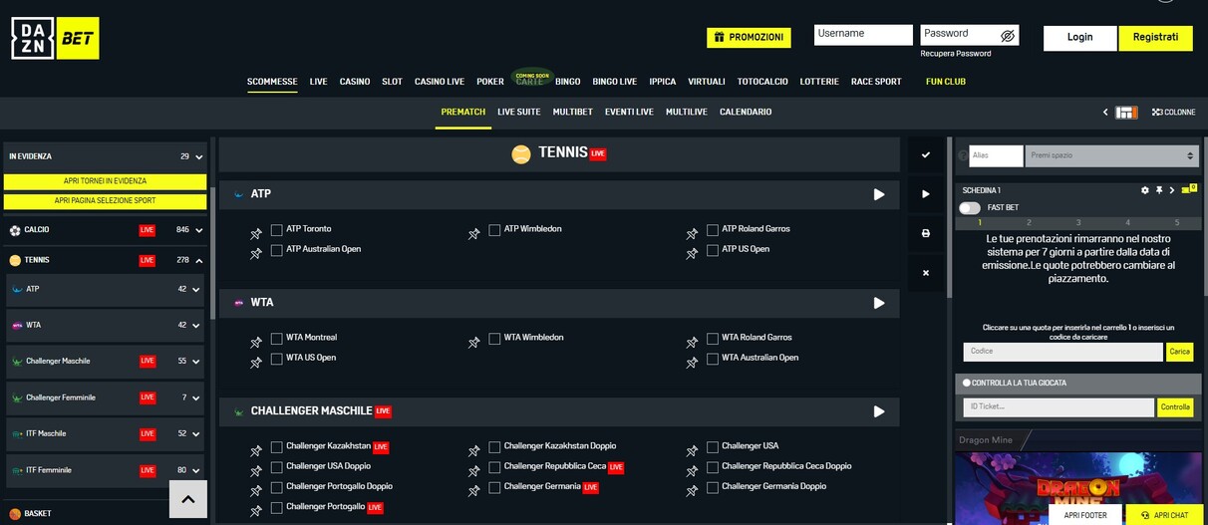Click the Calcio soccer ball icon

point(15,230)
